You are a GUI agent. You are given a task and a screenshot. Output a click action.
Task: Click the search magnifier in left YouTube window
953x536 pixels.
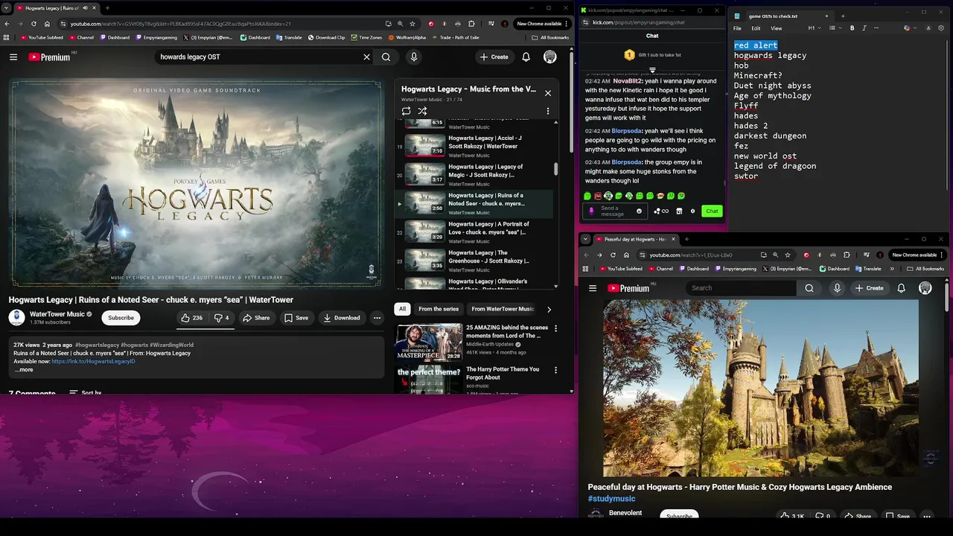[x=386, y=57]
